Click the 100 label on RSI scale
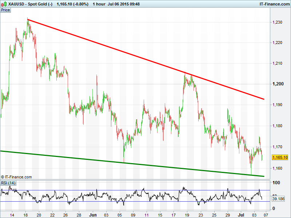This screenshot has height=218, width=291. coord(276,183)
